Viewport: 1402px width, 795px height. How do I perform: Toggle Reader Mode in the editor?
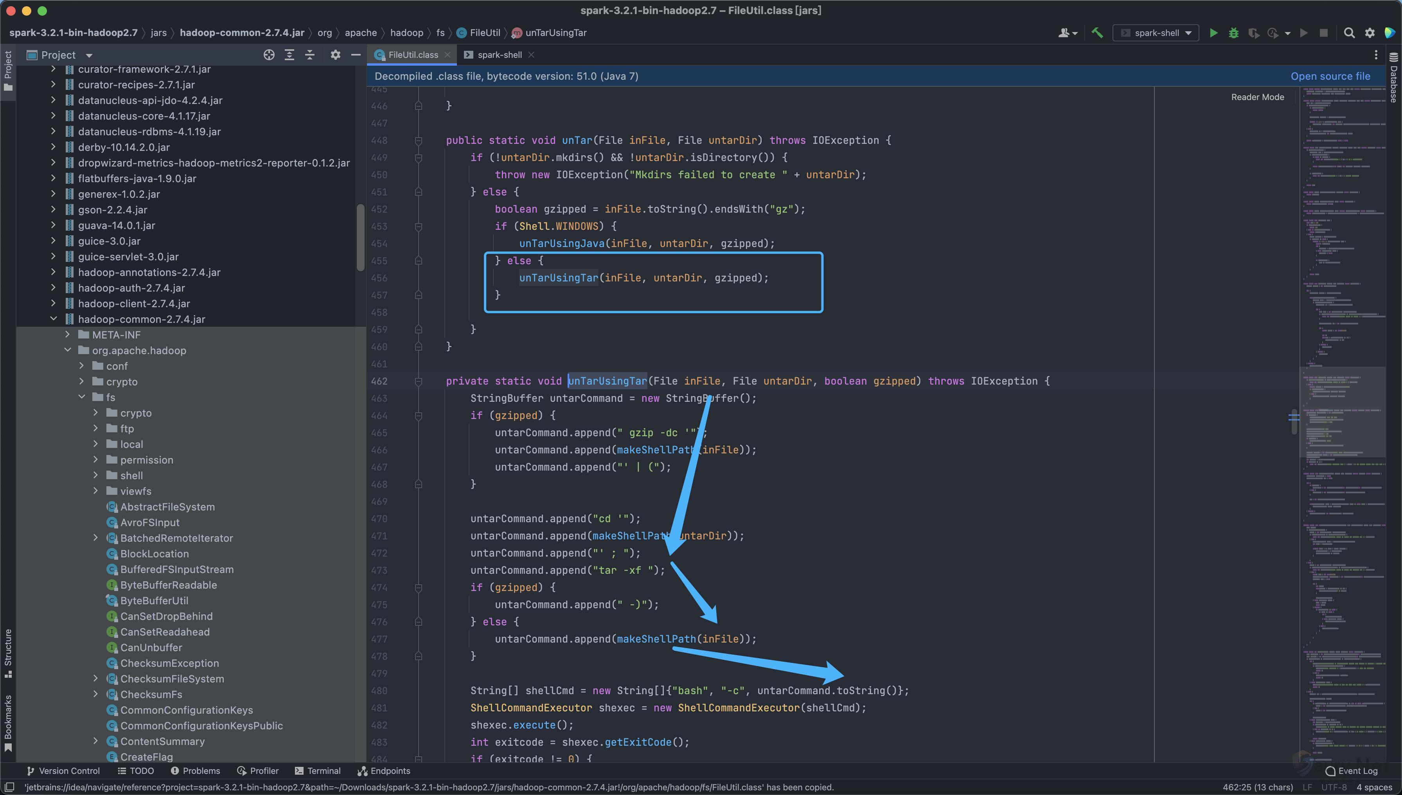(1257, 97)
